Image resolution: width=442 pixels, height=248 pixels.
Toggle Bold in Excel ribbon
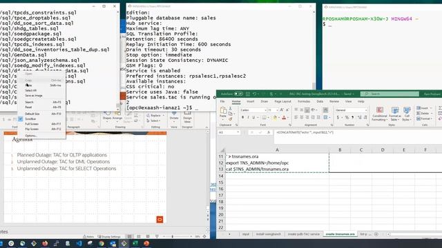pyautogui.click(x=242, y=118)
